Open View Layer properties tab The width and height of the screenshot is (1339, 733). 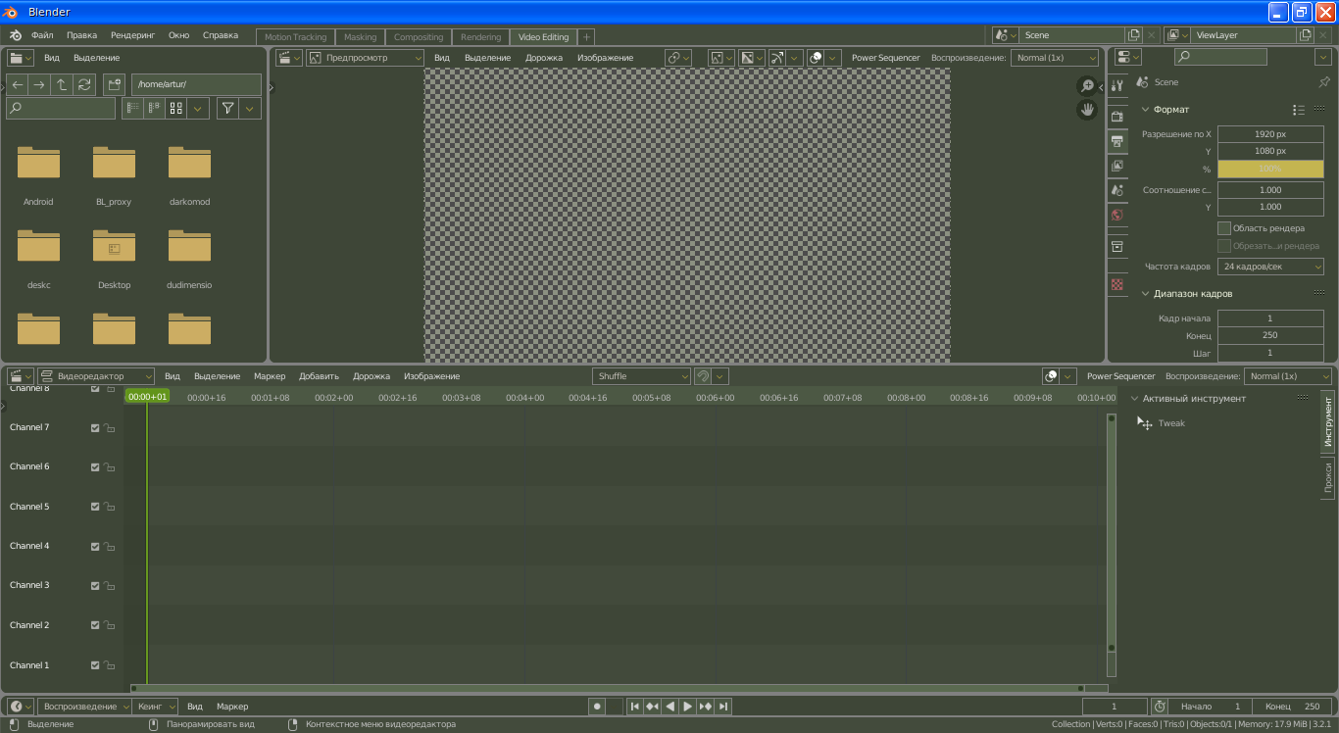pyautogui.click(x=1117, y=166)
